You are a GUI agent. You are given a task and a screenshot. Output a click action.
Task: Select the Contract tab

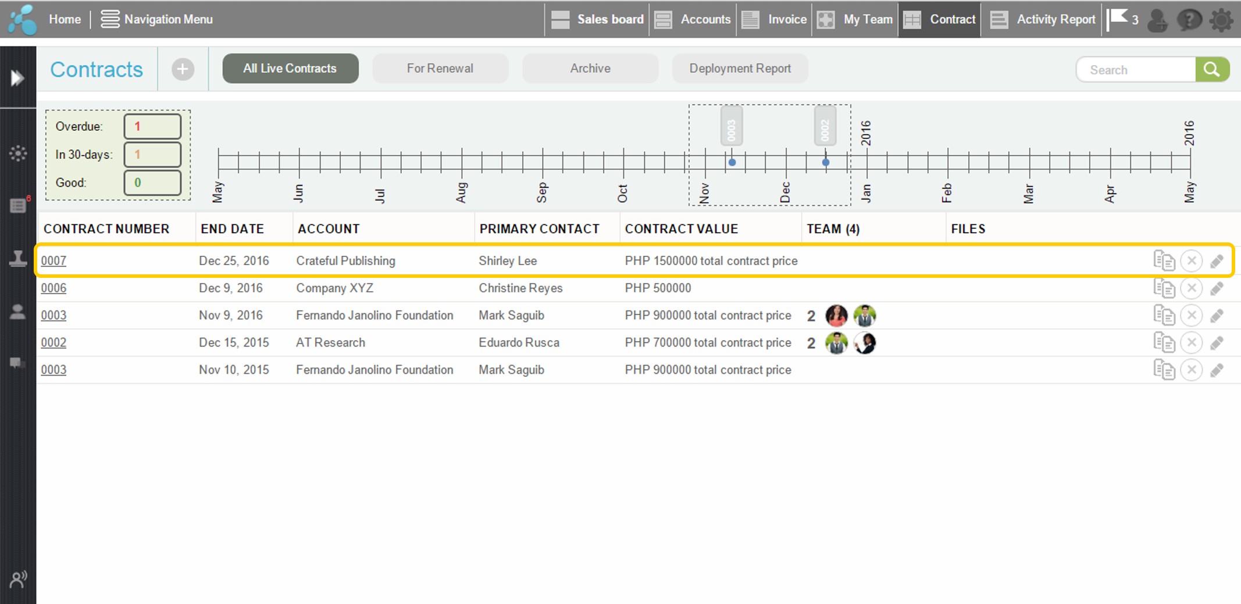tap(939, 19)
